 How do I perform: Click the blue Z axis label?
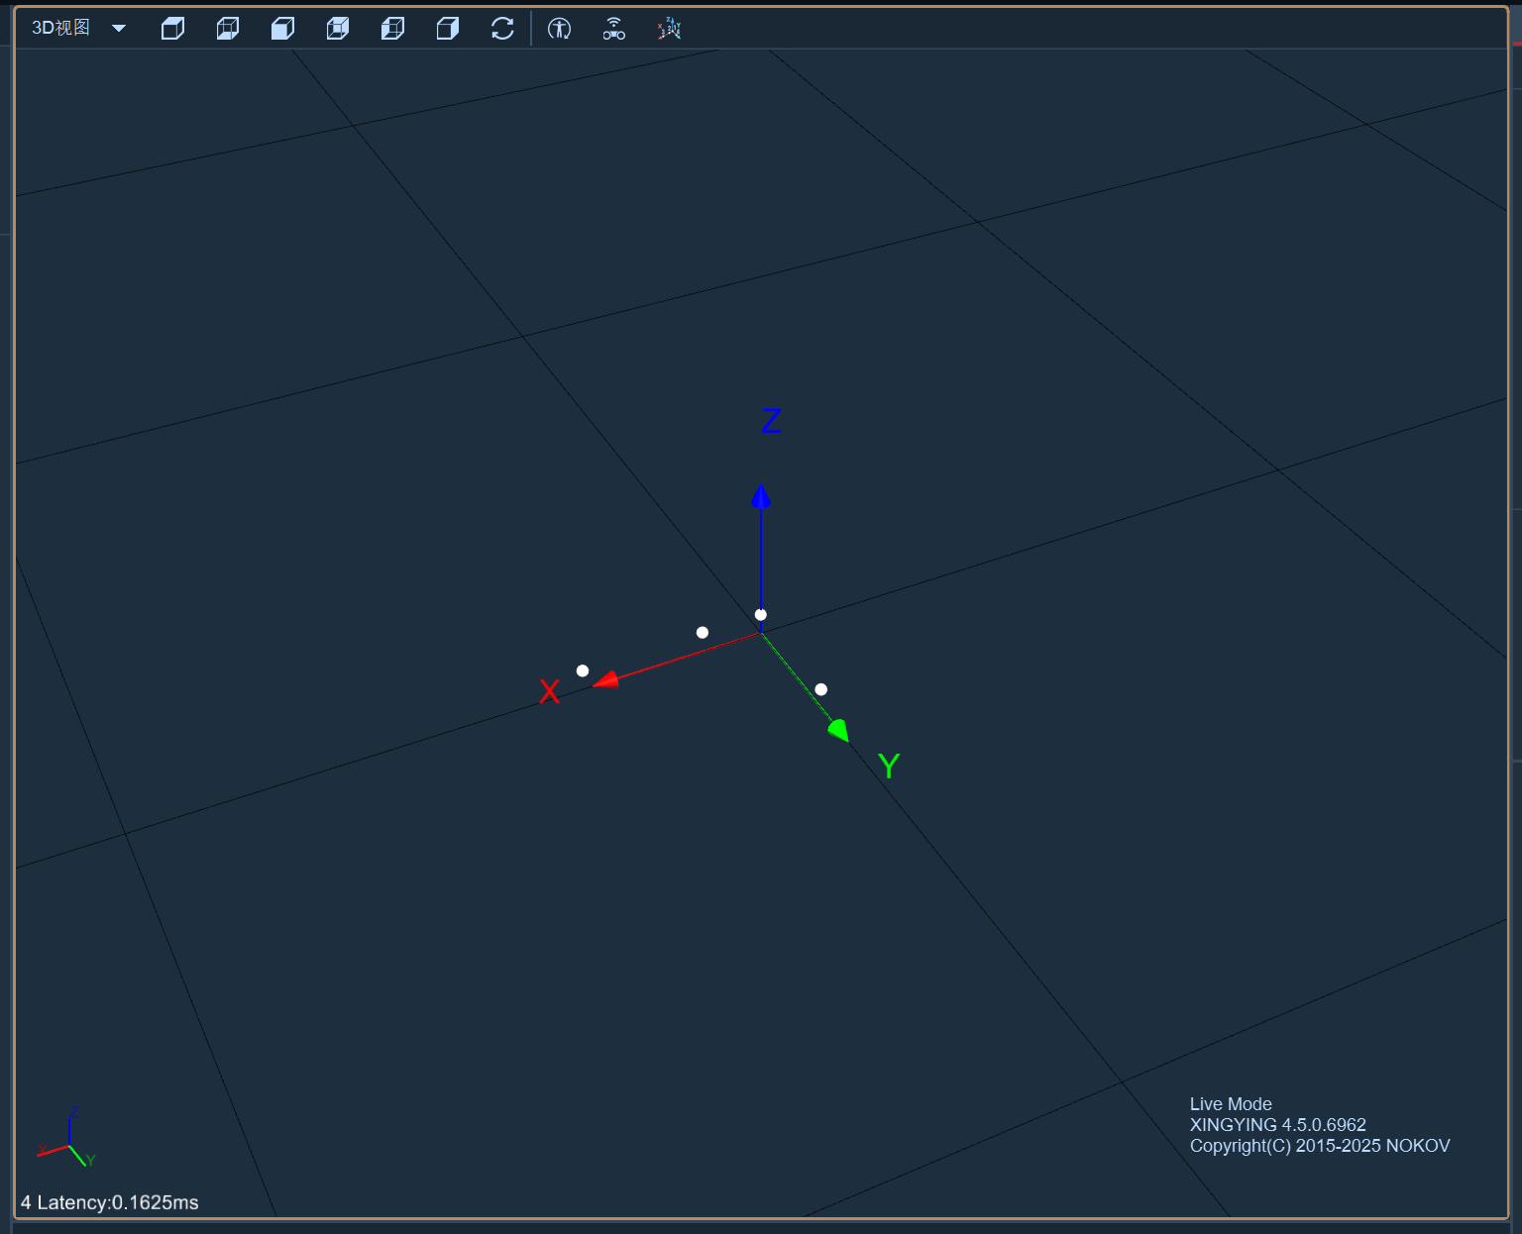[771, 421]
